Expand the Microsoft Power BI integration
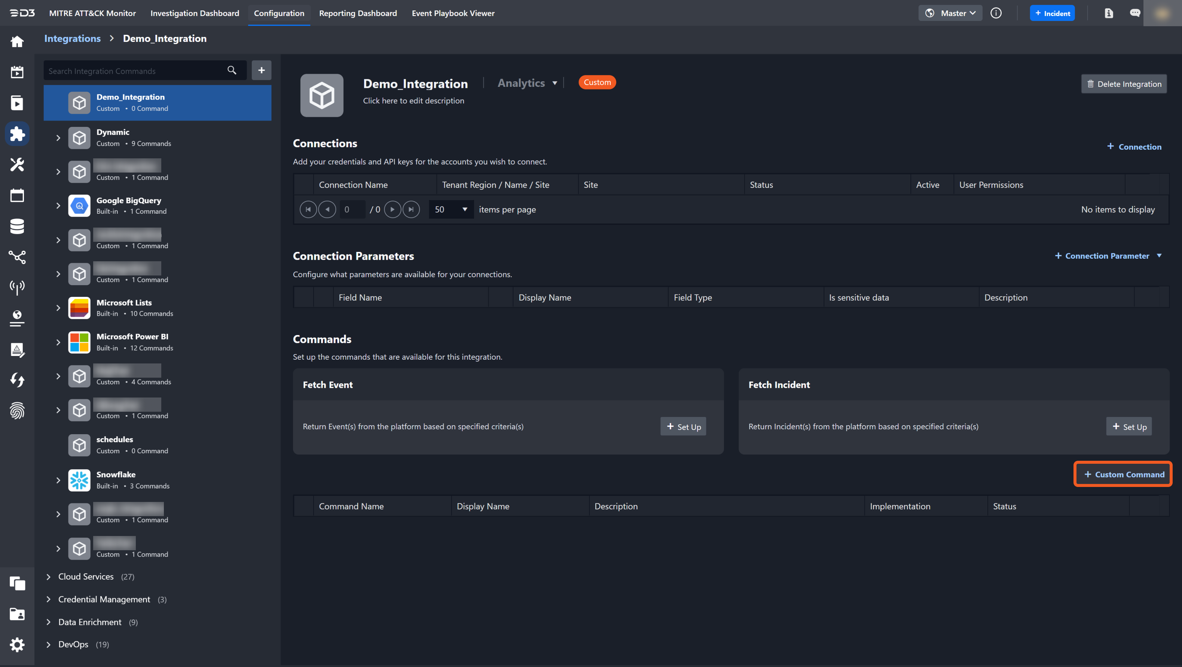Viewport: 1182px width, 667px height. pyautogui.click(x=58, y=342)
